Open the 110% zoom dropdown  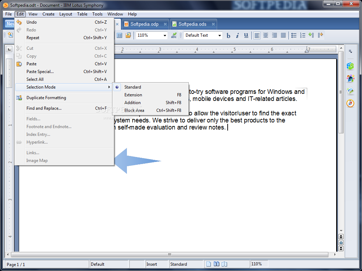click(165, 36)
